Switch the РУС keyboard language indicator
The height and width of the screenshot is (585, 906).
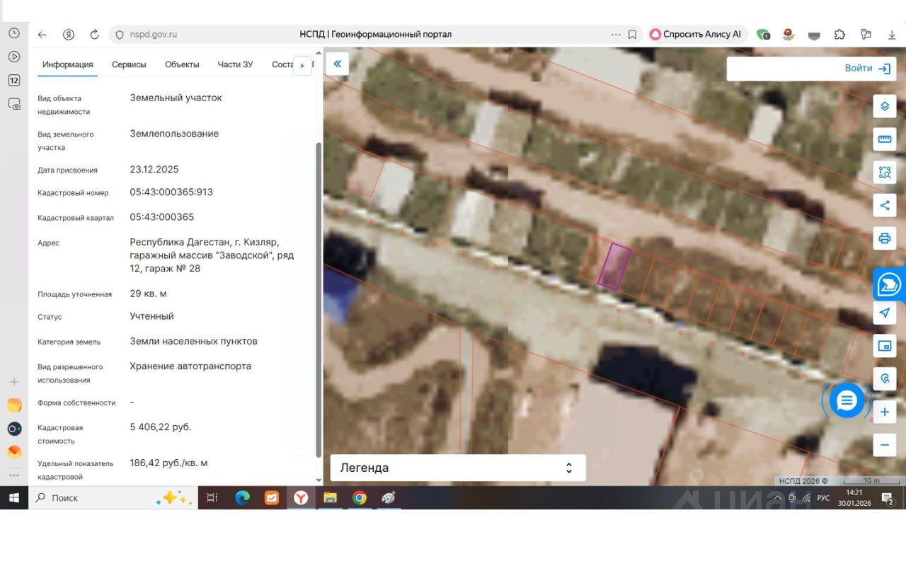(x=823, y=498)
